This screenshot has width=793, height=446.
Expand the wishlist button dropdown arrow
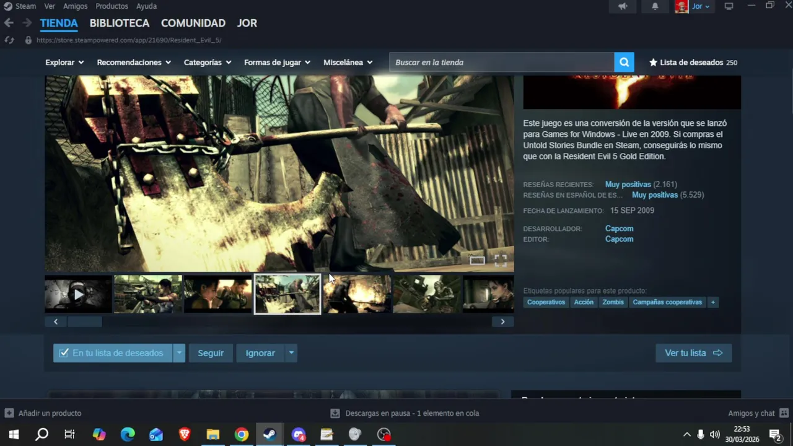[x=179, y=353]
